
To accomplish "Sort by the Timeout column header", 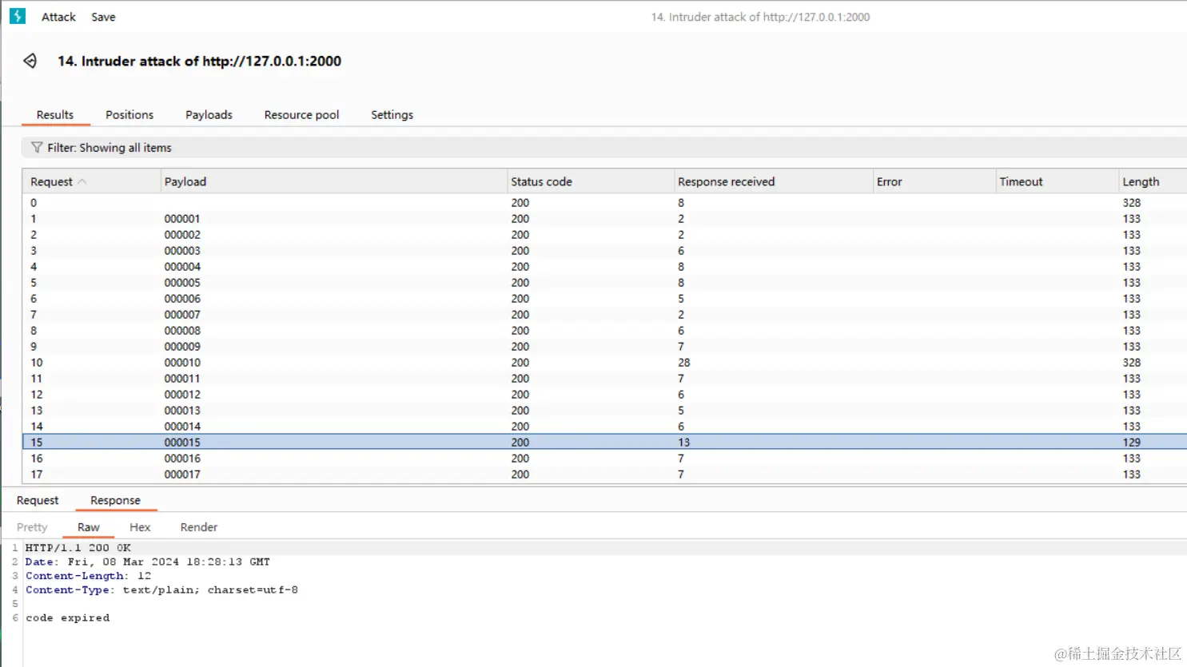I will coord(1058,181).
